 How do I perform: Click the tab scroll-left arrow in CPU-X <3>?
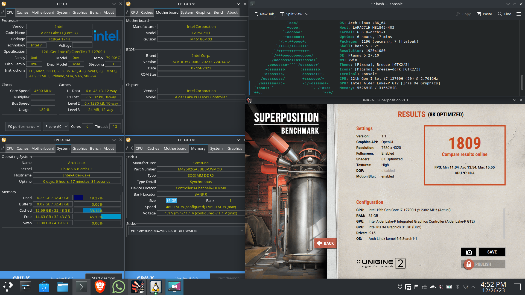point(132,148)
